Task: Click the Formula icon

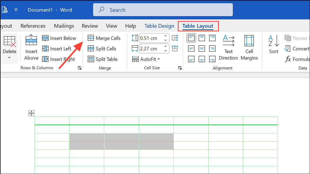Action: [x=299, y=59]
